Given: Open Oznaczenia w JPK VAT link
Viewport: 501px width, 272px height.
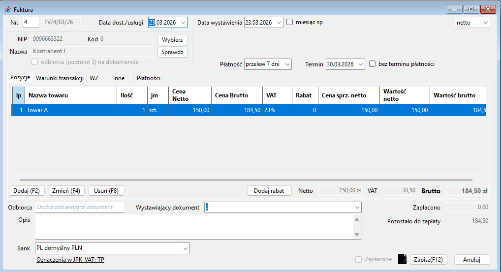Looking at the screenshot, I should pos(70,260).
